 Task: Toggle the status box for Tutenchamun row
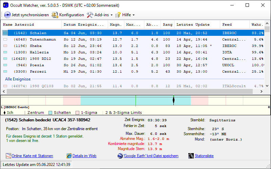coord(5,40)
